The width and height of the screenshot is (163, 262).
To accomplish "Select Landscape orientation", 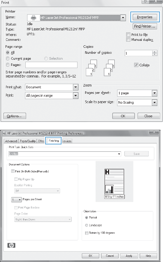I will tap(87, 225).
